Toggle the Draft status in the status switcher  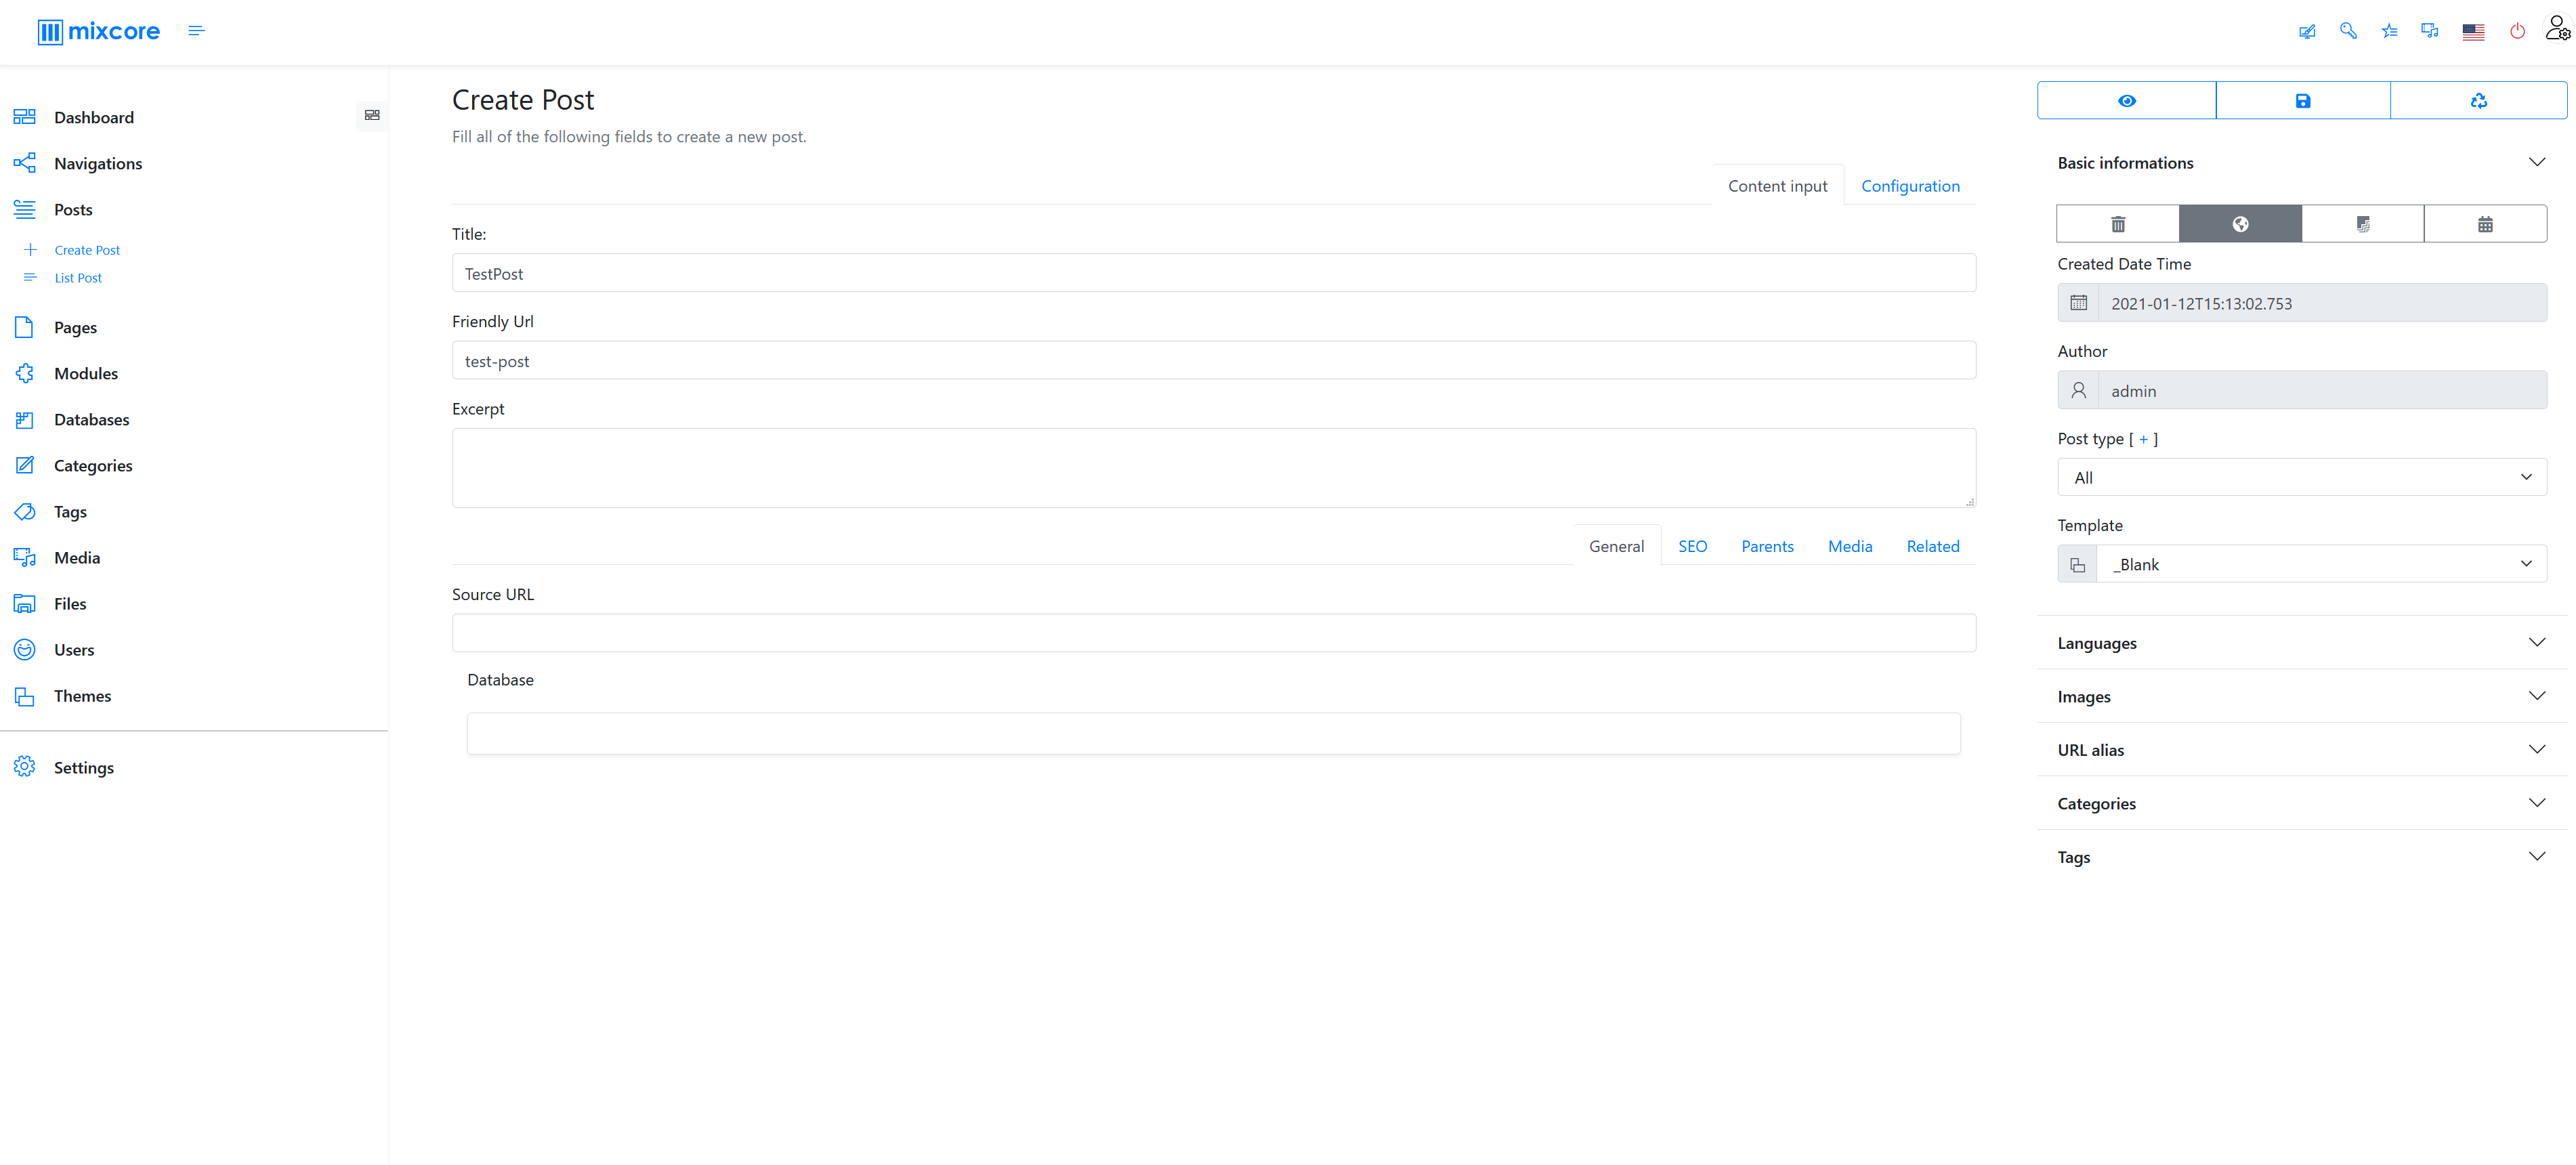(x=2363, y=223)
